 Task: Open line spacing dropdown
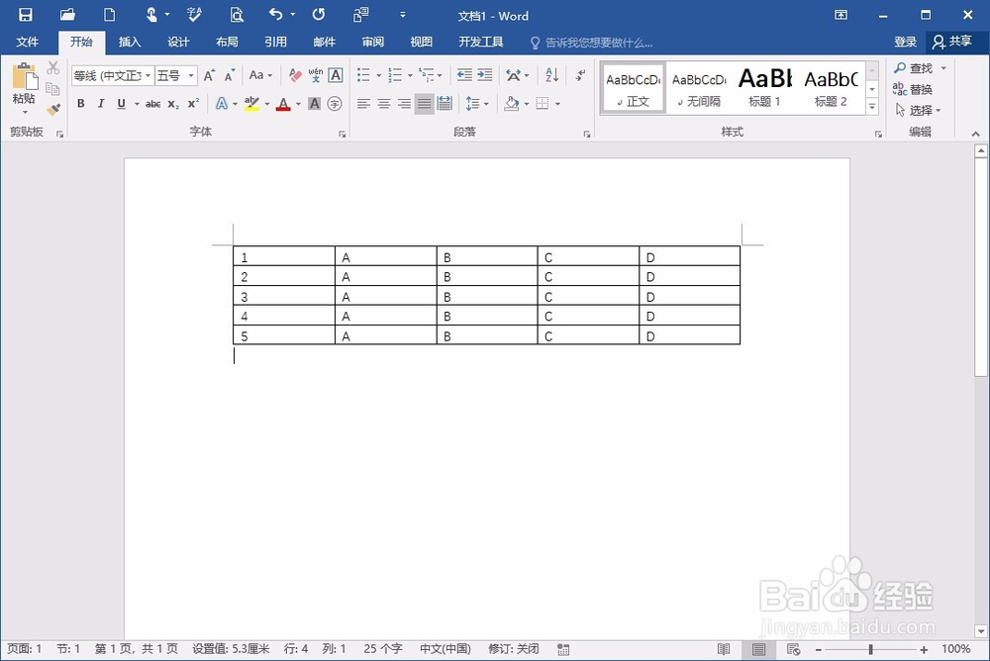click(477, 104)
